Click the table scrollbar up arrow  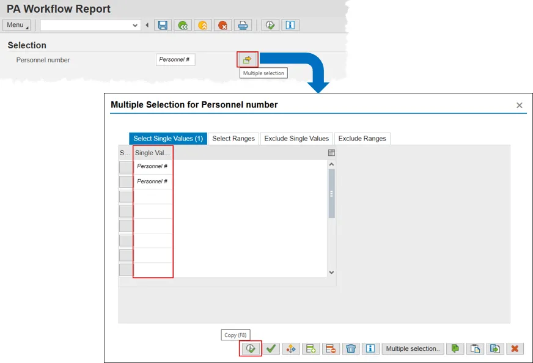(332, 164)
